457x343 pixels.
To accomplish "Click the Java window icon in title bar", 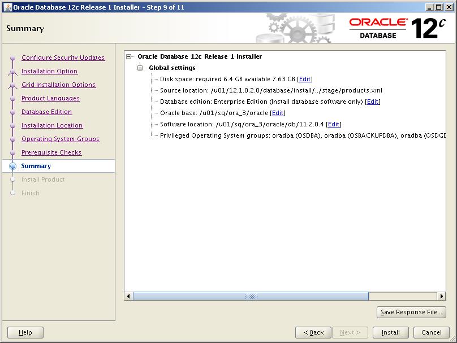I will click(7, 7).
